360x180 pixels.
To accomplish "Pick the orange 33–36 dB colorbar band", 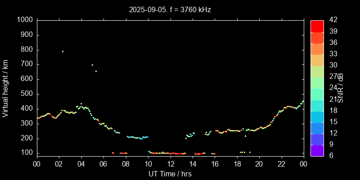I will tap(317, 48).
